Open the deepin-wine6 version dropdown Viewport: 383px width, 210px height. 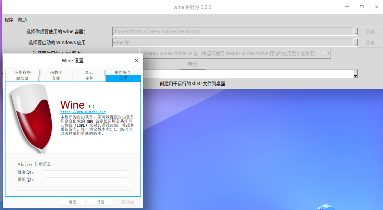(x=235, y=53)
